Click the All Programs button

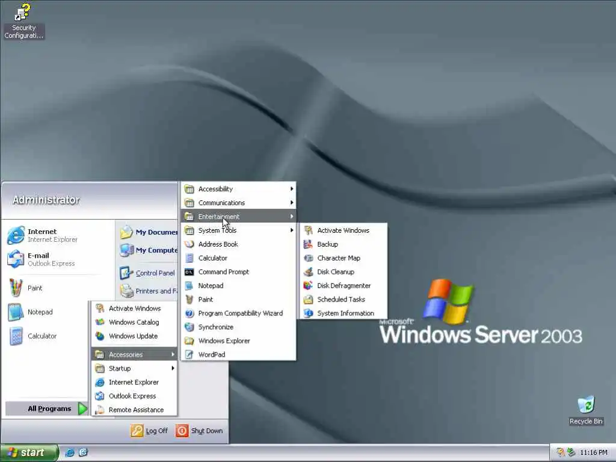pos(47,408)
